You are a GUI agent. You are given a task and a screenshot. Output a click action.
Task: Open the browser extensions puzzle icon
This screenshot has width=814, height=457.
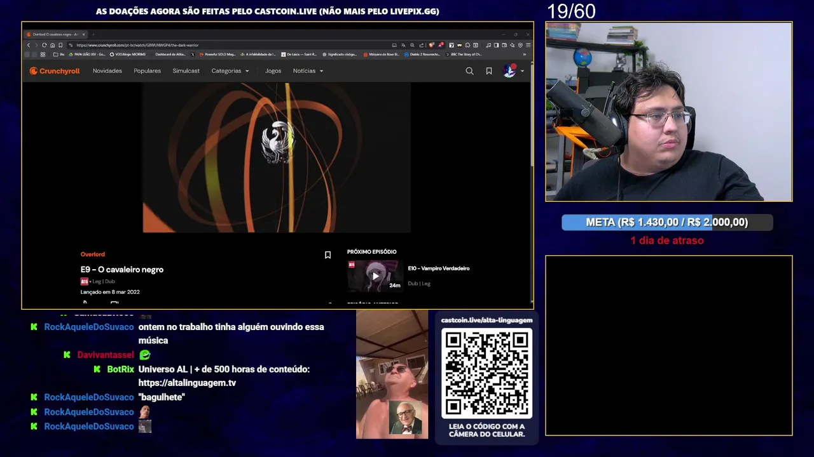pos(467,45)
